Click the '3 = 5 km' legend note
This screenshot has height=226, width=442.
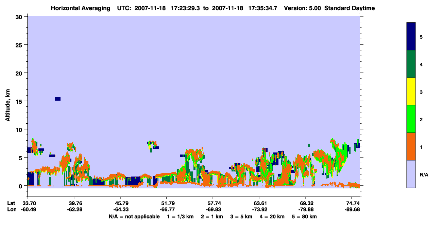(x=242, y=217)
